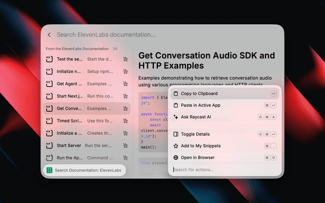Click the Return key hint on Copy to Clipboard
The image size is (325, 203).
[x=274, y=93]
